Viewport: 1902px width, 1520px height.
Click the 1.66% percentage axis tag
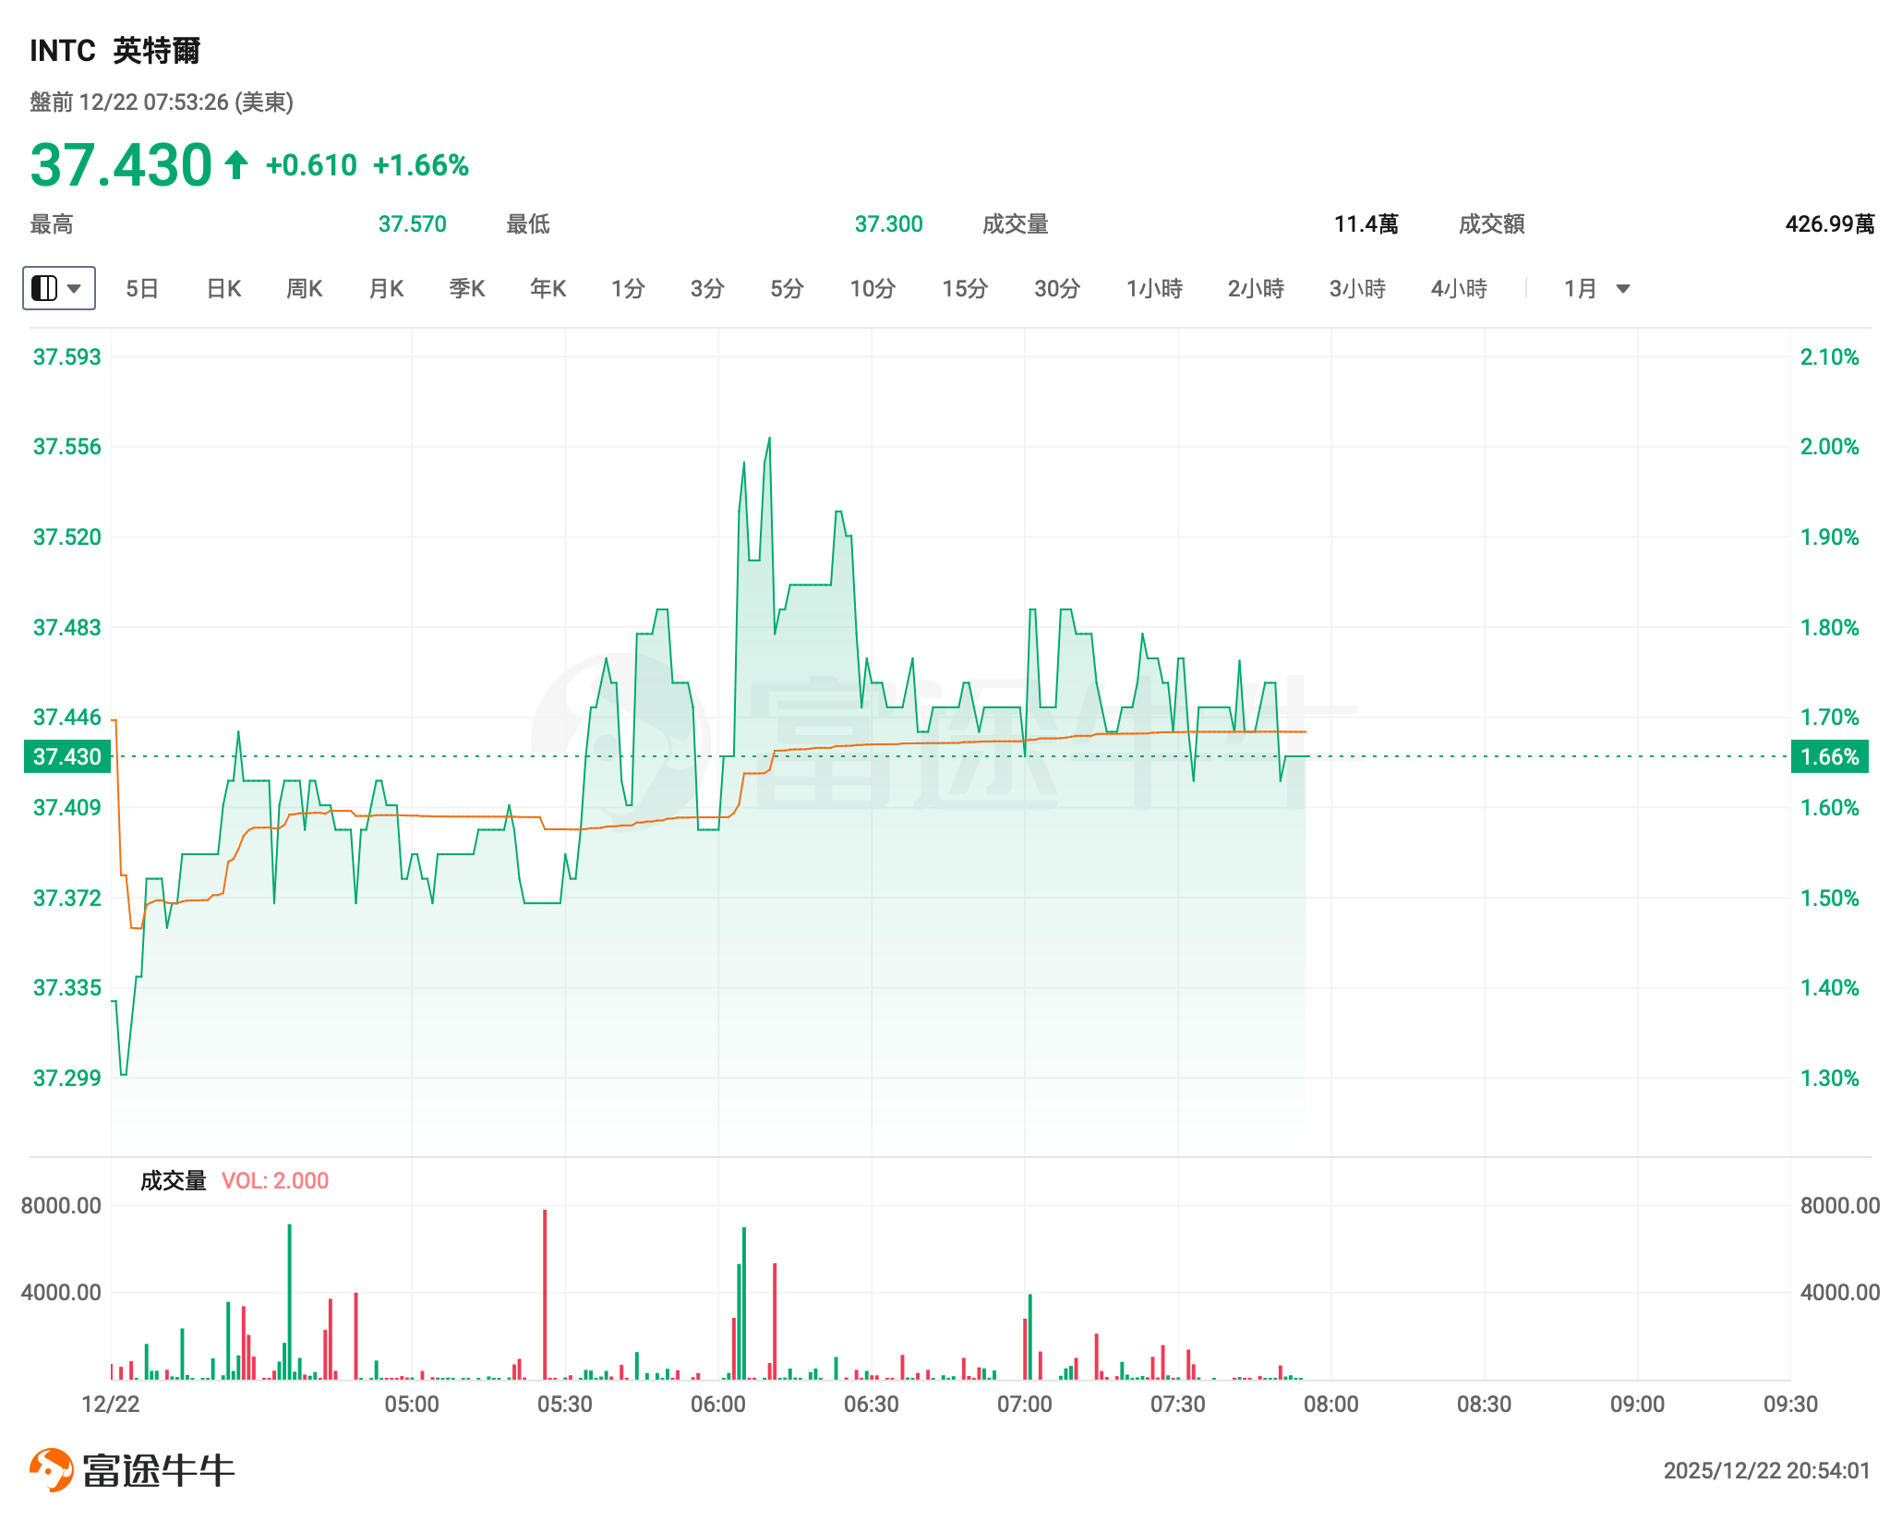coord(1829,756)
